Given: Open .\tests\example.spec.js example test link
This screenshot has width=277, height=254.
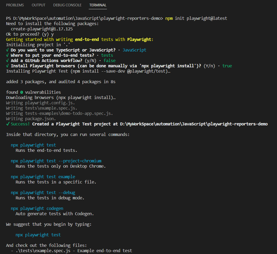Looking at the screenshot, I should 42,250.
